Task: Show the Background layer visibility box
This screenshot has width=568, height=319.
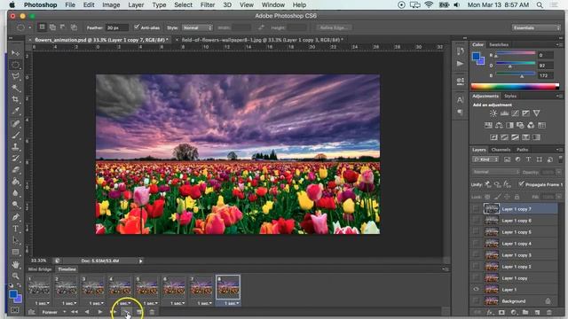Action: pos(476,301)
